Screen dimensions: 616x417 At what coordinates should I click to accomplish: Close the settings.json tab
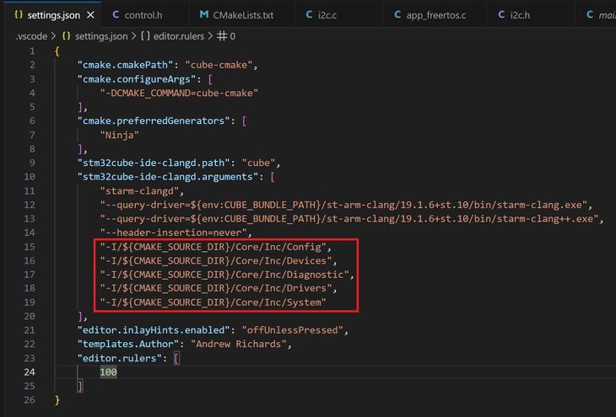point(91,15)
